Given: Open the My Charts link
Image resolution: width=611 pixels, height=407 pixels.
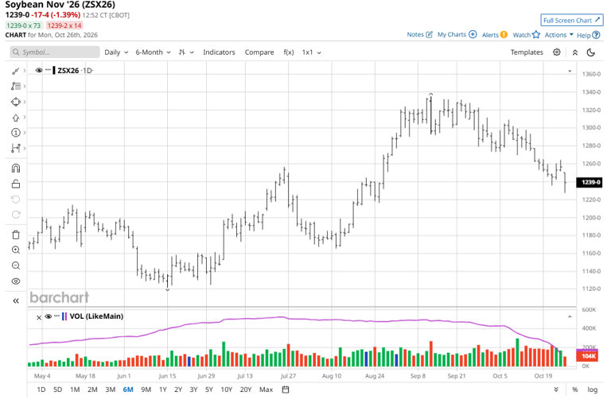Looking at the screenshot, I should (457, 34).
